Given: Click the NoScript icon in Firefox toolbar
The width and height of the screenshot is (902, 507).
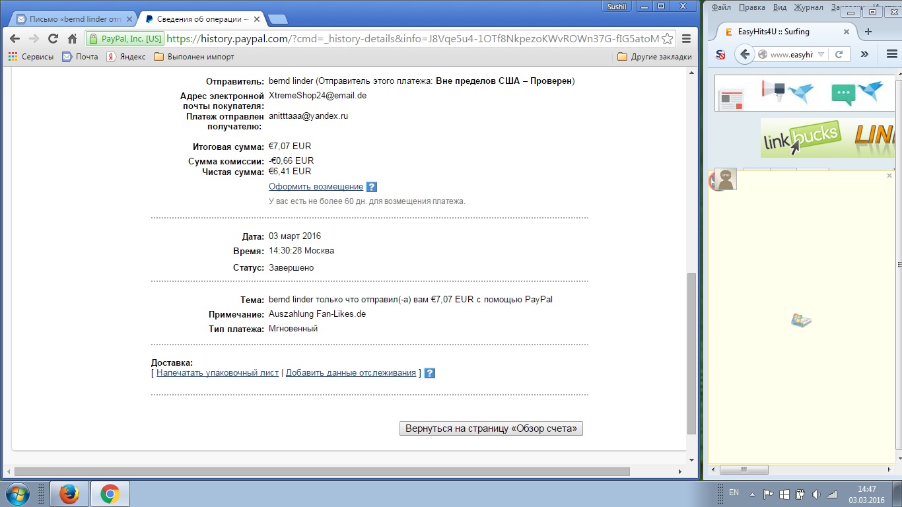Looking at the screenshot, I should [721, 55].
